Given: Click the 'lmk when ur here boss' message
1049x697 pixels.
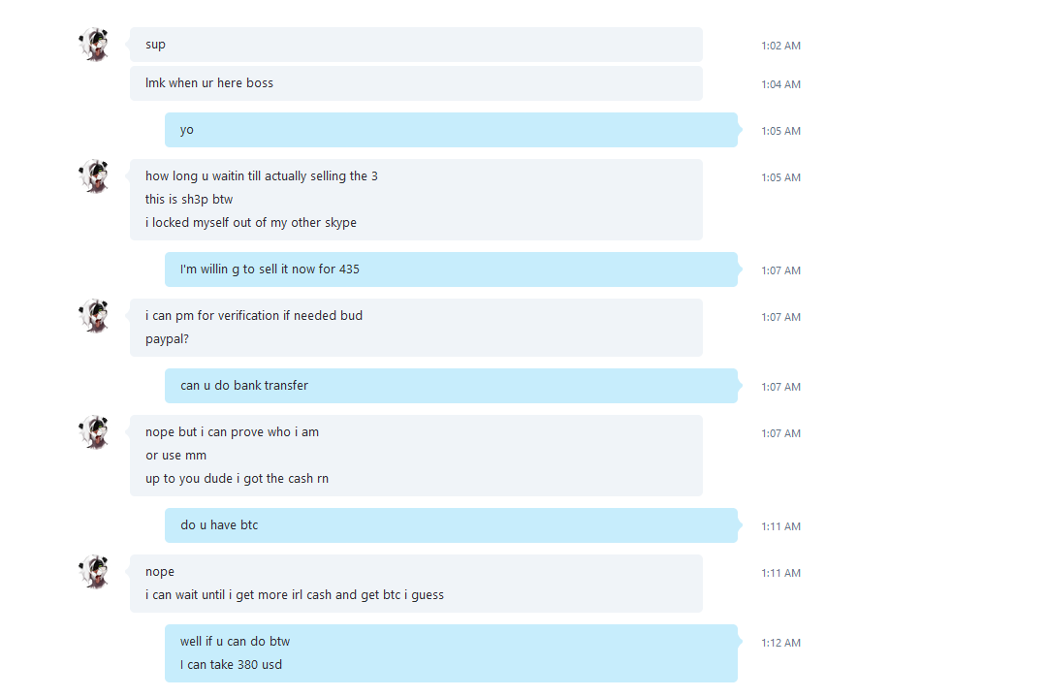Looking at the screenshot, I should 416,83.
